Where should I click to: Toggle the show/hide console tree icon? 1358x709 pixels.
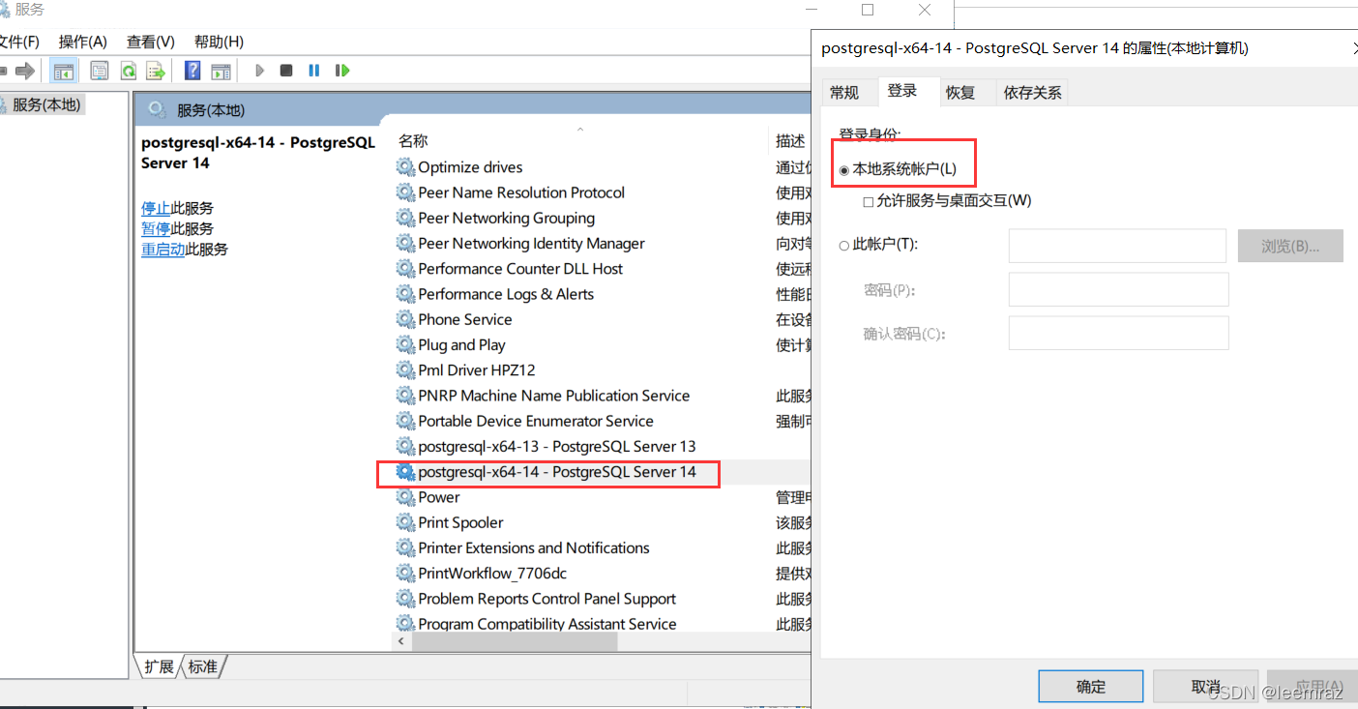[64, 71]
